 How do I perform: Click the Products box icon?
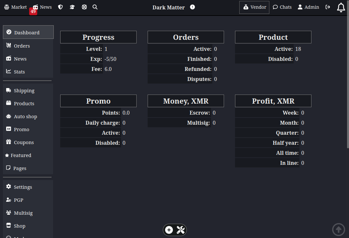pyautogui.click(x=8, y=103)
